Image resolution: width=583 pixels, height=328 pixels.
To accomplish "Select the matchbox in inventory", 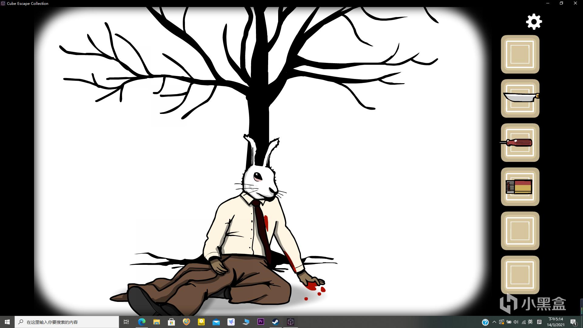I will (x=520, y=187).
